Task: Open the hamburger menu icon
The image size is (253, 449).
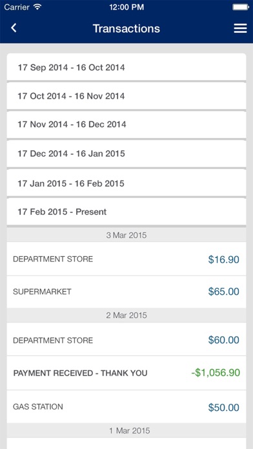Action: point(240,28)
